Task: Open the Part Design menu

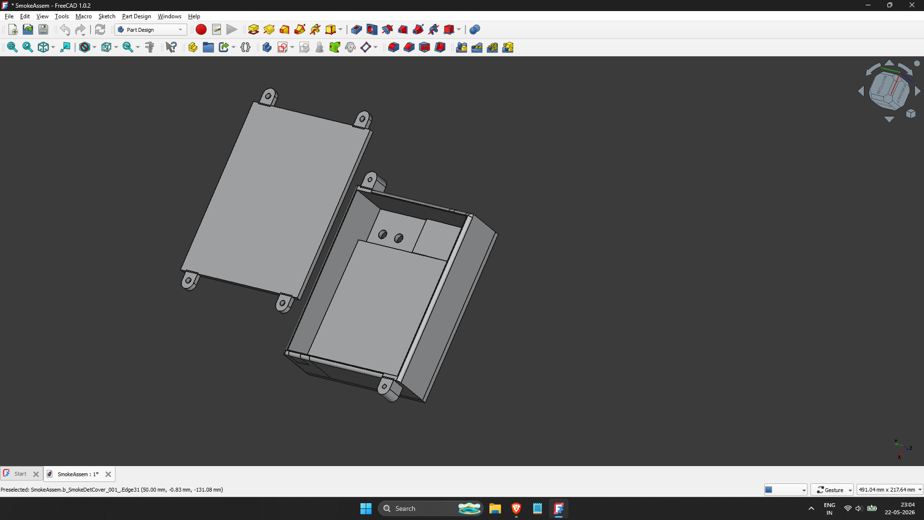Action: (x=137, y=16)
